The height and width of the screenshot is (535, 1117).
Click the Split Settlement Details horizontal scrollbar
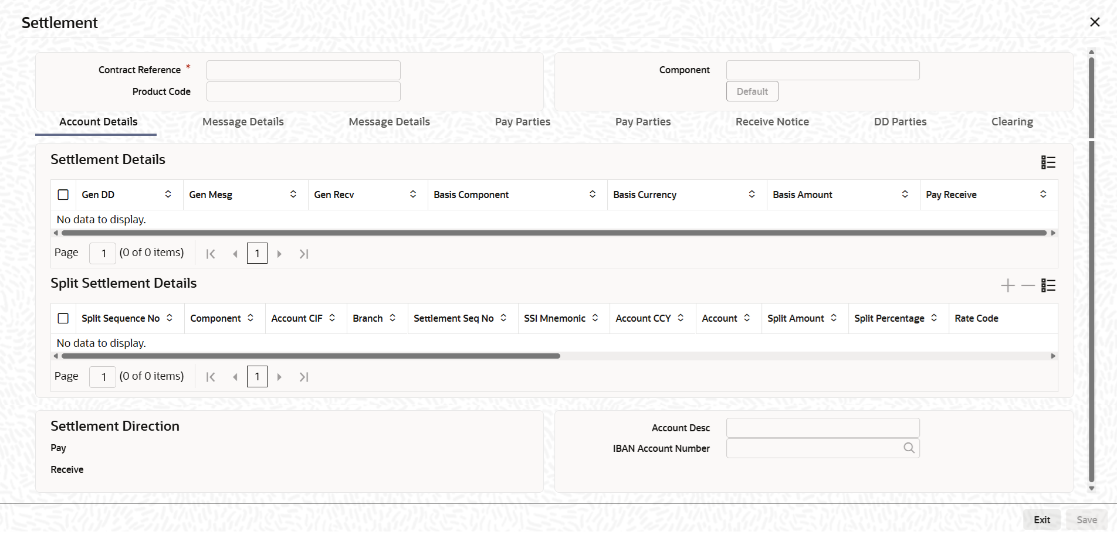[x=311, y=356]
